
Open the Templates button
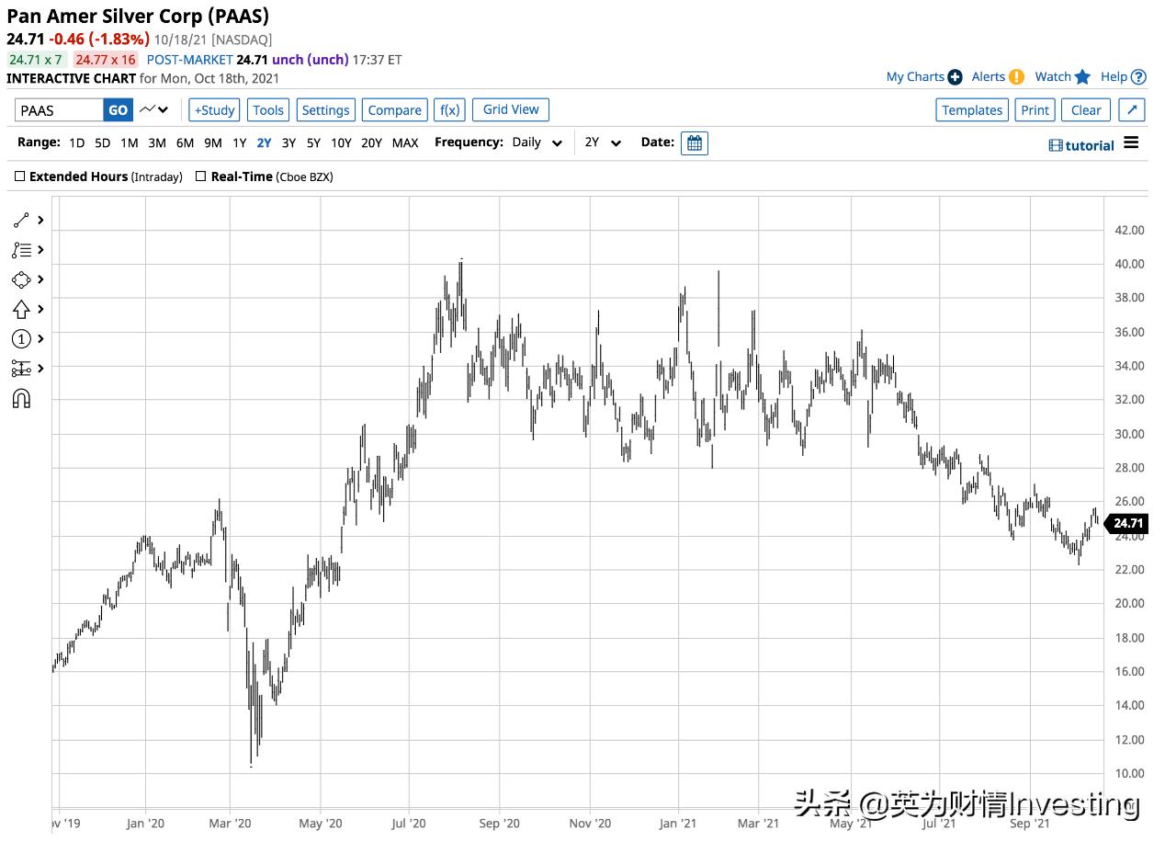click(x=972, y=110)
